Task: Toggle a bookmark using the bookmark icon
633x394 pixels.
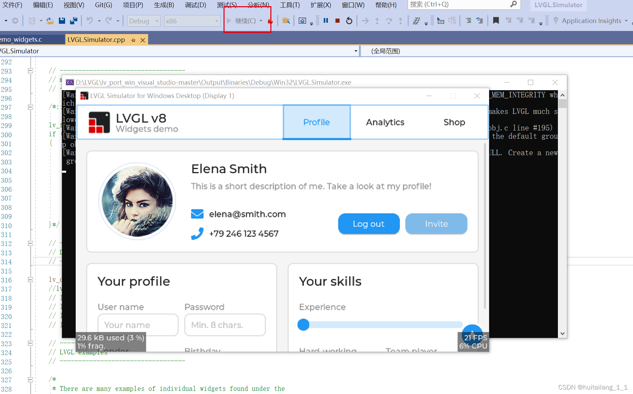Action: pos(496,21)
